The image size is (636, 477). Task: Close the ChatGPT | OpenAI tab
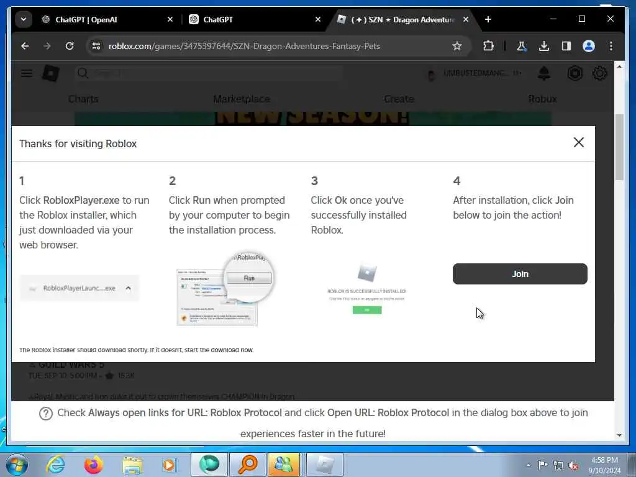tap(170, 19)
